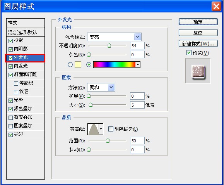Click the pale yellow glow color swatch
The image size is (224, 185).
click(78, 65)
